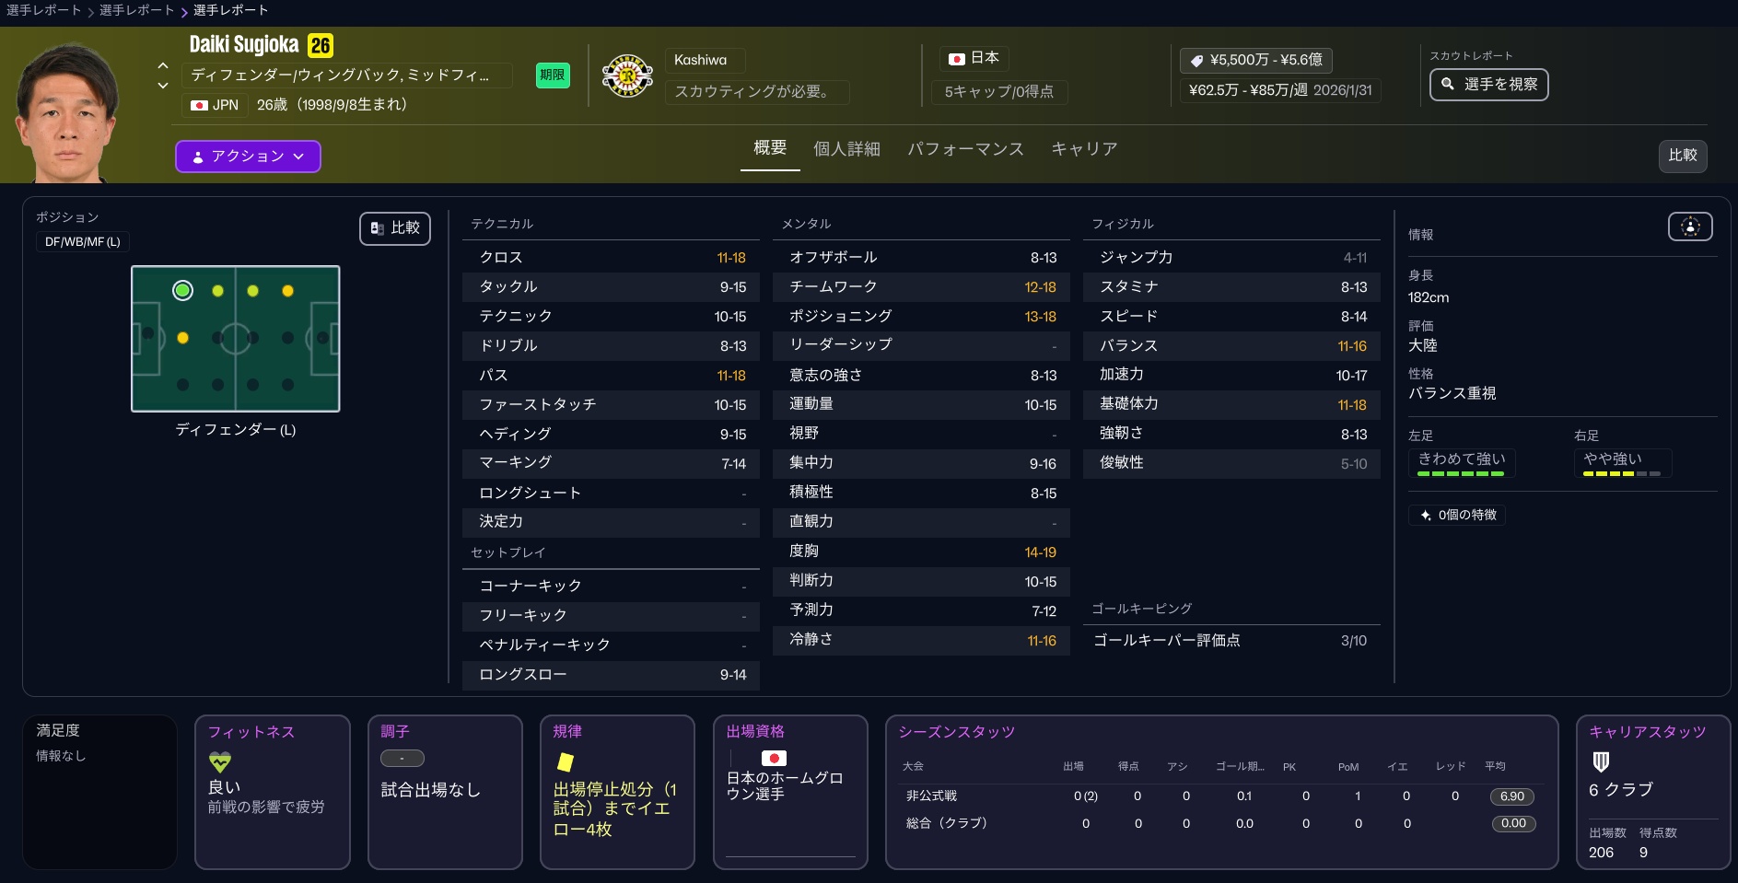Click the fitness heart icon
This screenshot has height=883, width=1738.
tap(220, 761)
